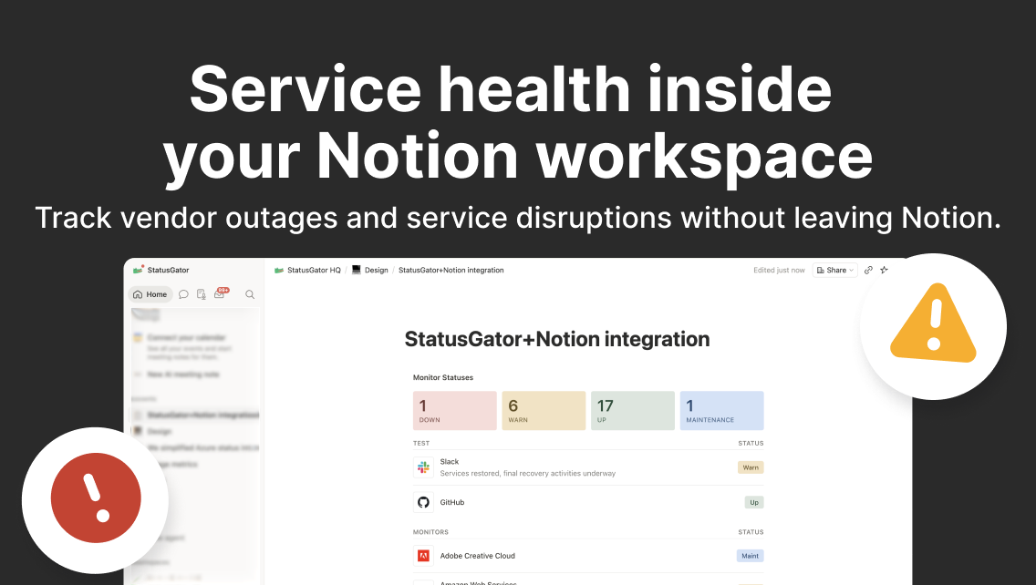
Task: Click the Up badge on GitHub row
Action: click(754, 502)
